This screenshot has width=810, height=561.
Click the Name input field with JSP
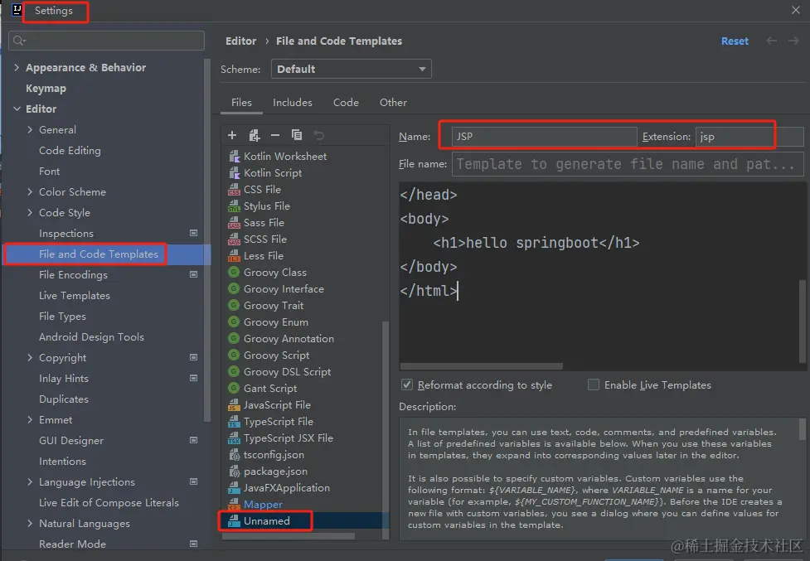(x=544, y=136)
